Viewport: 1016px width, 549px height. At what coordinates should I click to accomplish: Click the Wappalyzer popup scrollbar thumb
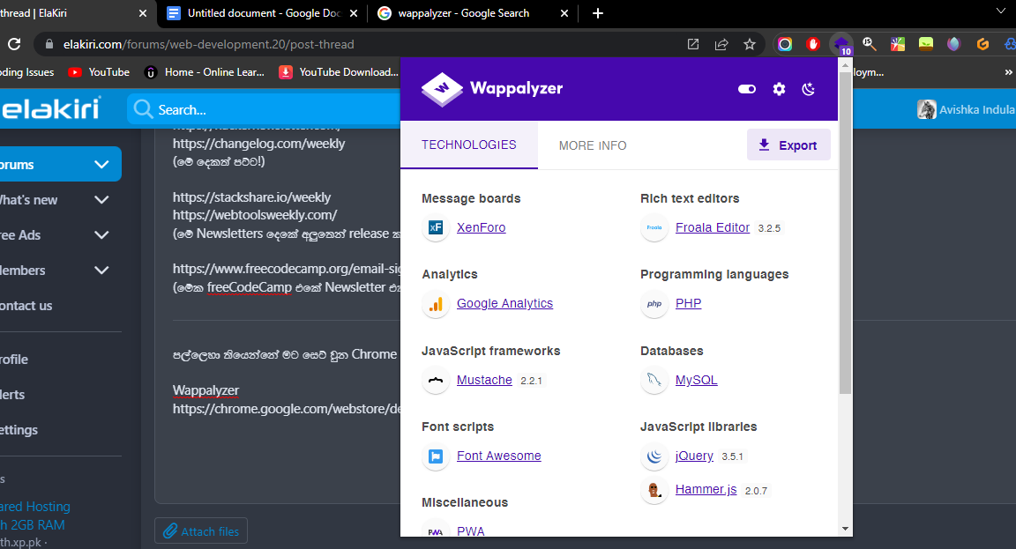[845, 233]
